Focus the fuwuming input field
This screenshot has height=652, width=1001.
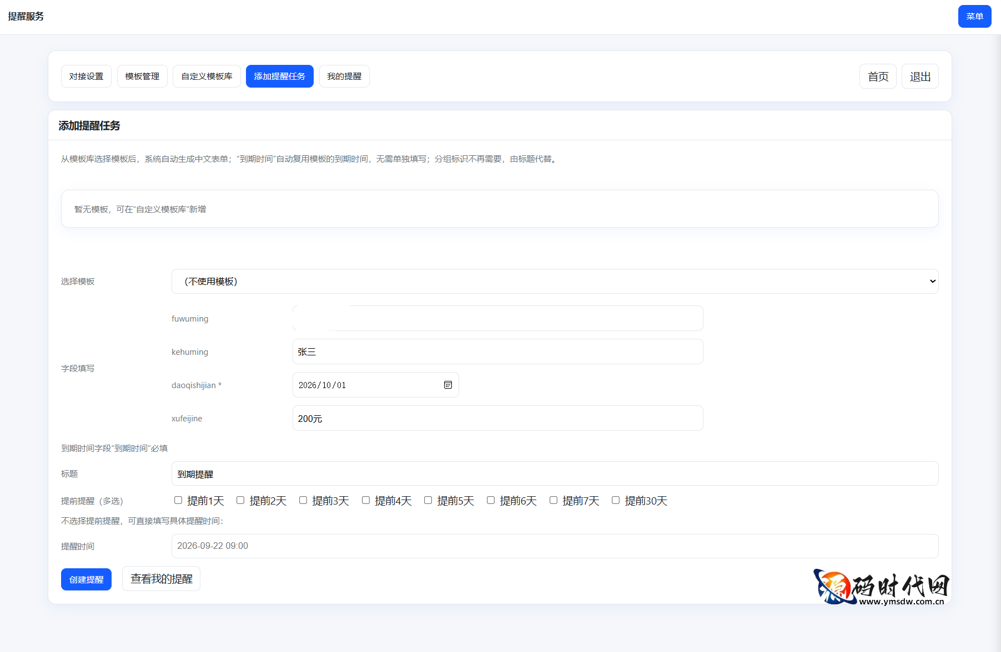click(x=497, y=318)
